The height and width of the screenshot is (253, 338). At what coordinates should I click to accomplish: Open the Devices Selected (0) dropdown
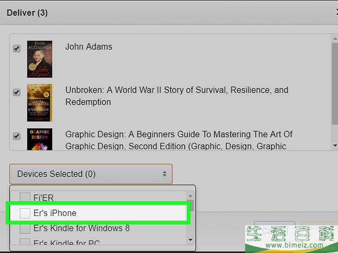pyautogui.click(x=91, y=174)
